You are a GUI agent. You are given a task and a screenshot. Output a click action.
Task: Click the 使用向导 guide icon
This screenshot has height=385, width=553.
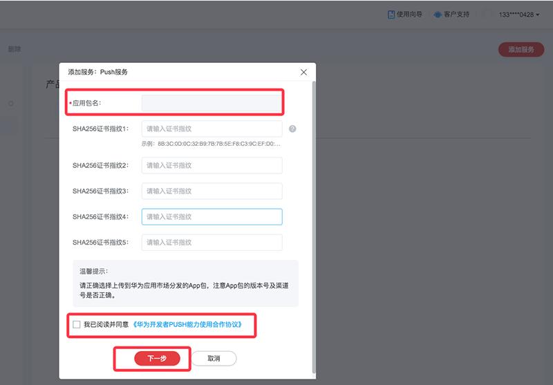(x=391, y=15)
